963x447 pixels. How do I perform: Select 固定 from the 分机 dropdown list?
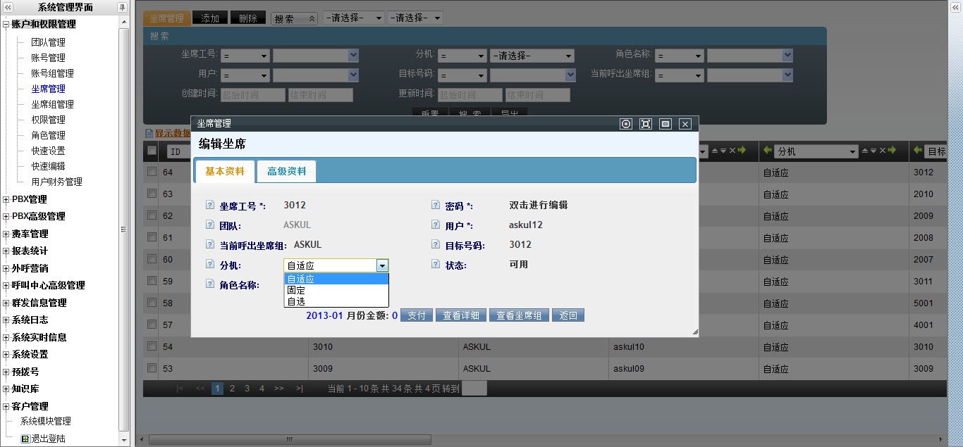(x=296, y=290)
